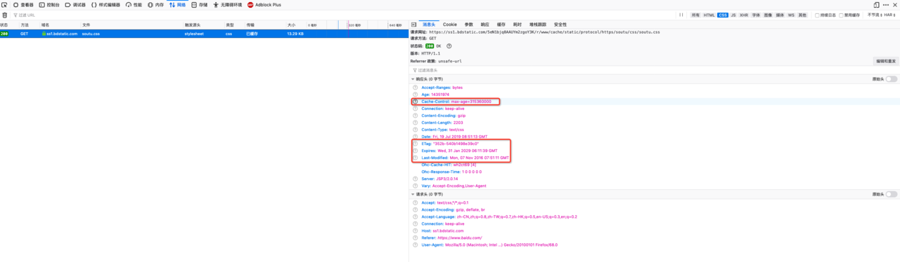Open the 不节流 throttling dropdown
Viewport: 900px width, 262px height.
pyautogui.click(x=875, y=15)
